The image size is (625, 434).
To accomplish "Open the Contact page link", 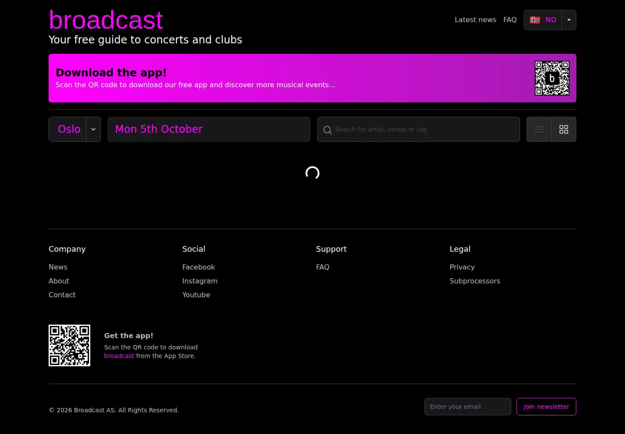I will (x=62, y=295).
